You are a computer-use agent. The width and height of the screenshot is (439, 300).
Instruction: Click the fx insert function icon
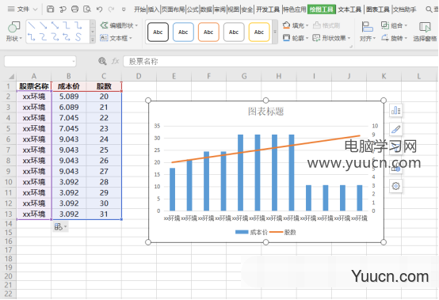(x=116, y=61)
